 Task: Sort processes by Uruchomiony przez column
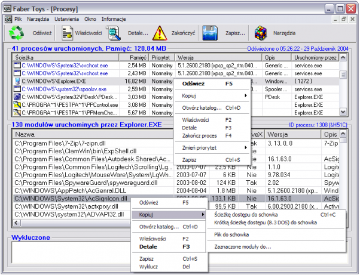point(315,57)
